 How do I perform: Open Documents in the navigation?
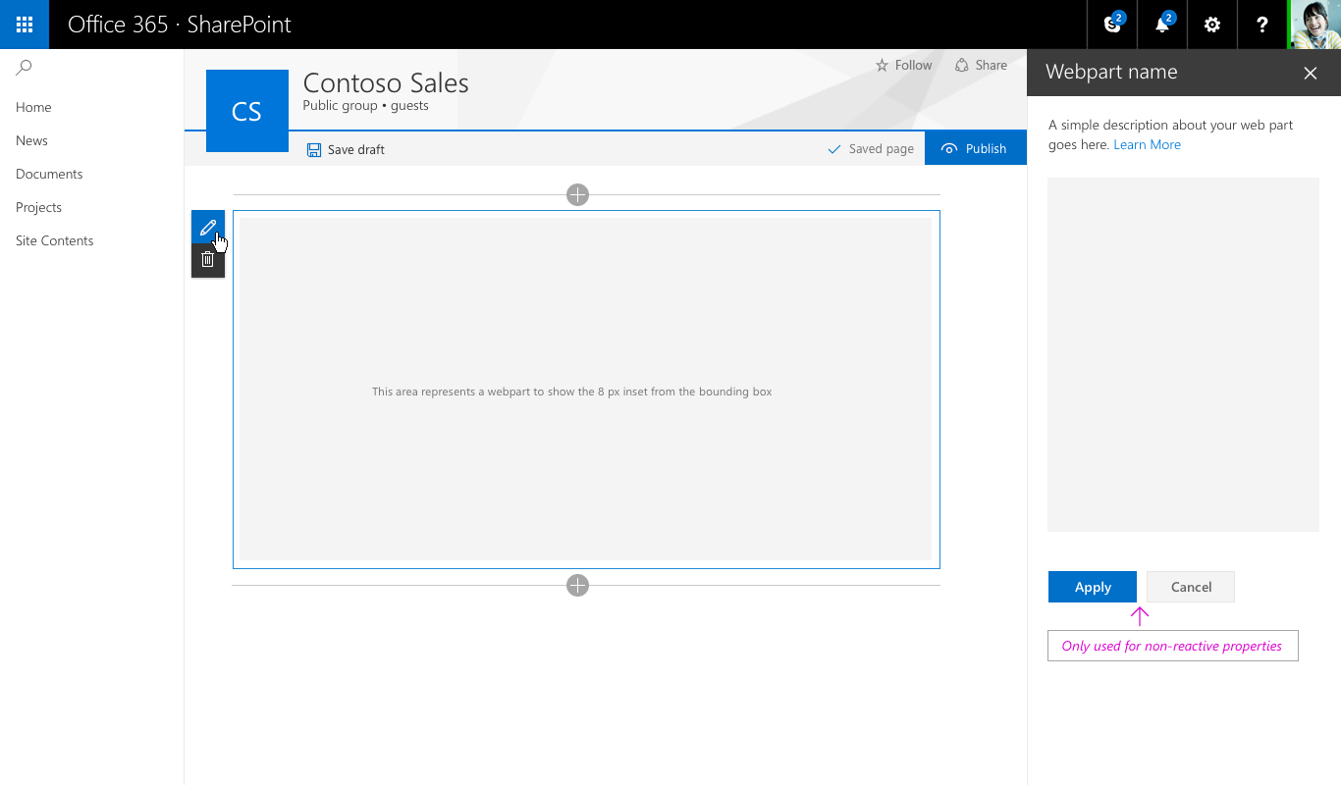pyautogui.click(x=49, y=174)
